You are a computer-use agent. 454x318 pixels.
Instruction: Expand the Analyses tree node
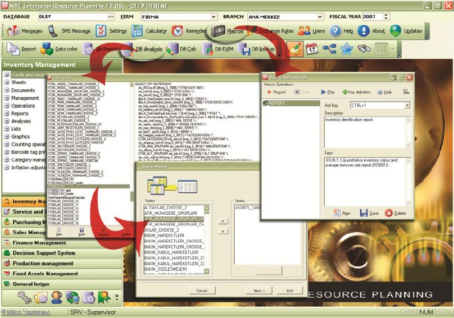[x=7, y=121]
